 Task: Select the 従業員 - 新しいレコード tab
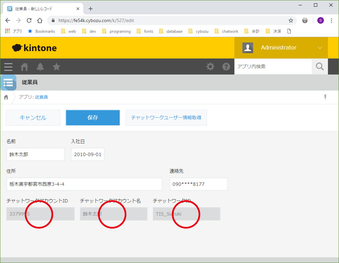pos(43,9)
